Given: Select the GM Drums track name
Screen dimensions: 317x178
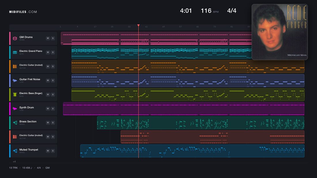Looking at the screenshot, I should click(x=26, y=37).
